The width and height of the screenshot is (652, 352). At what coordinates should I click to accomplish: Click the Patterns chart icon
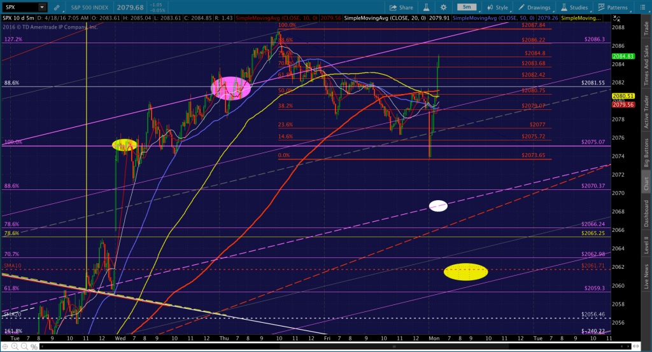601,8
